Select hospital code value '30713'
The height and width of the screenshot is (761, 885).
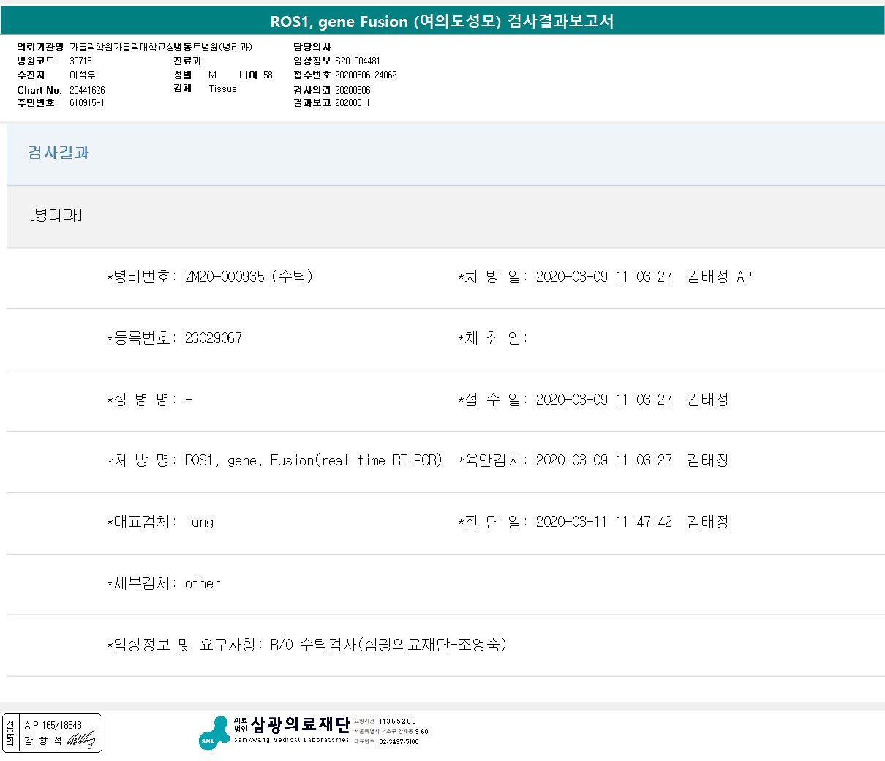point(80,61)
